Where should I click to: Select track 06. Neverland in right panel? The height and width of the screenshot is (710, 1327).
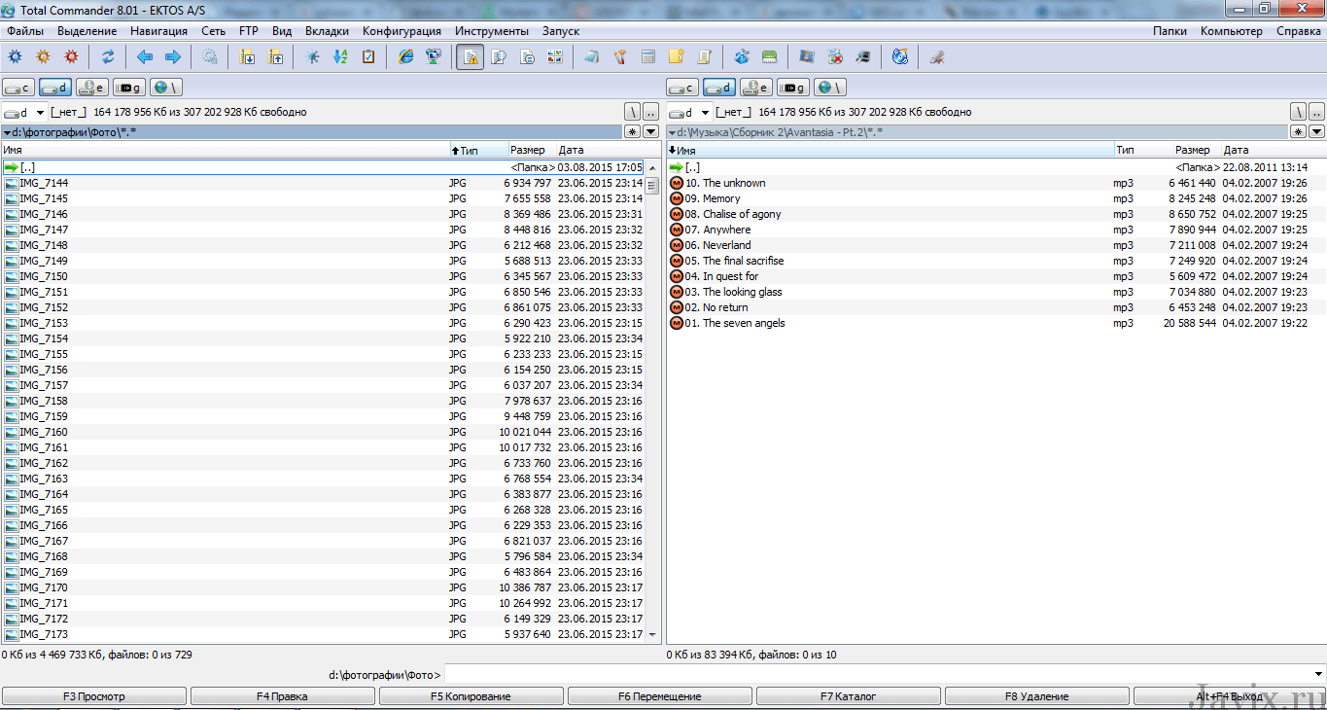995,245
